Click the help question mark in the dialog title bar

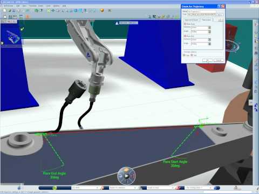click(219, 6)
